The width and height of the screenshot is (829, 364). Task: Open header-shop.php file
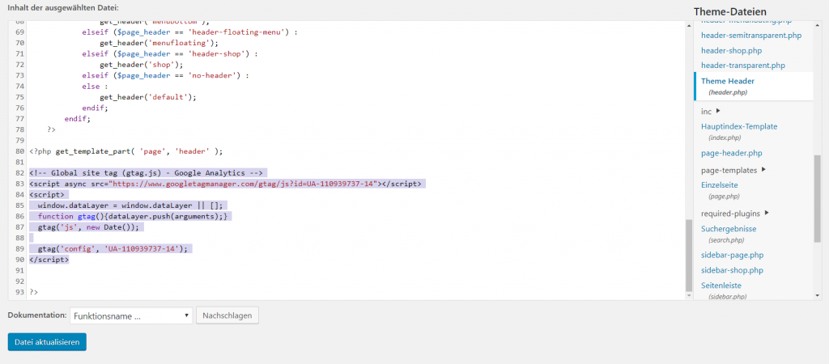[731, 50]
